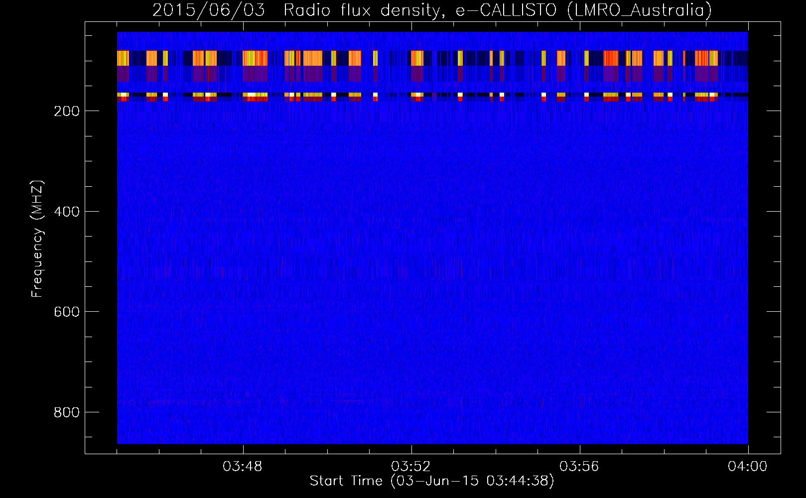Screen dimensions: 806x498
Task: Click the plot title text e-CALLISTO (LMRO_Australia)
Action: (583, 10)
